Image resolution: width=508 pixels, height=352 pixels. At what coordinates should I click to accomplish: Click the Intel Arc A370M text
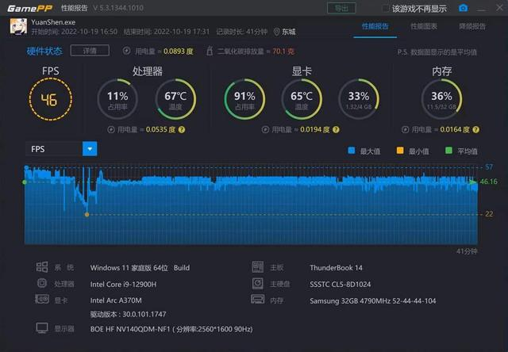click(116, 300)
